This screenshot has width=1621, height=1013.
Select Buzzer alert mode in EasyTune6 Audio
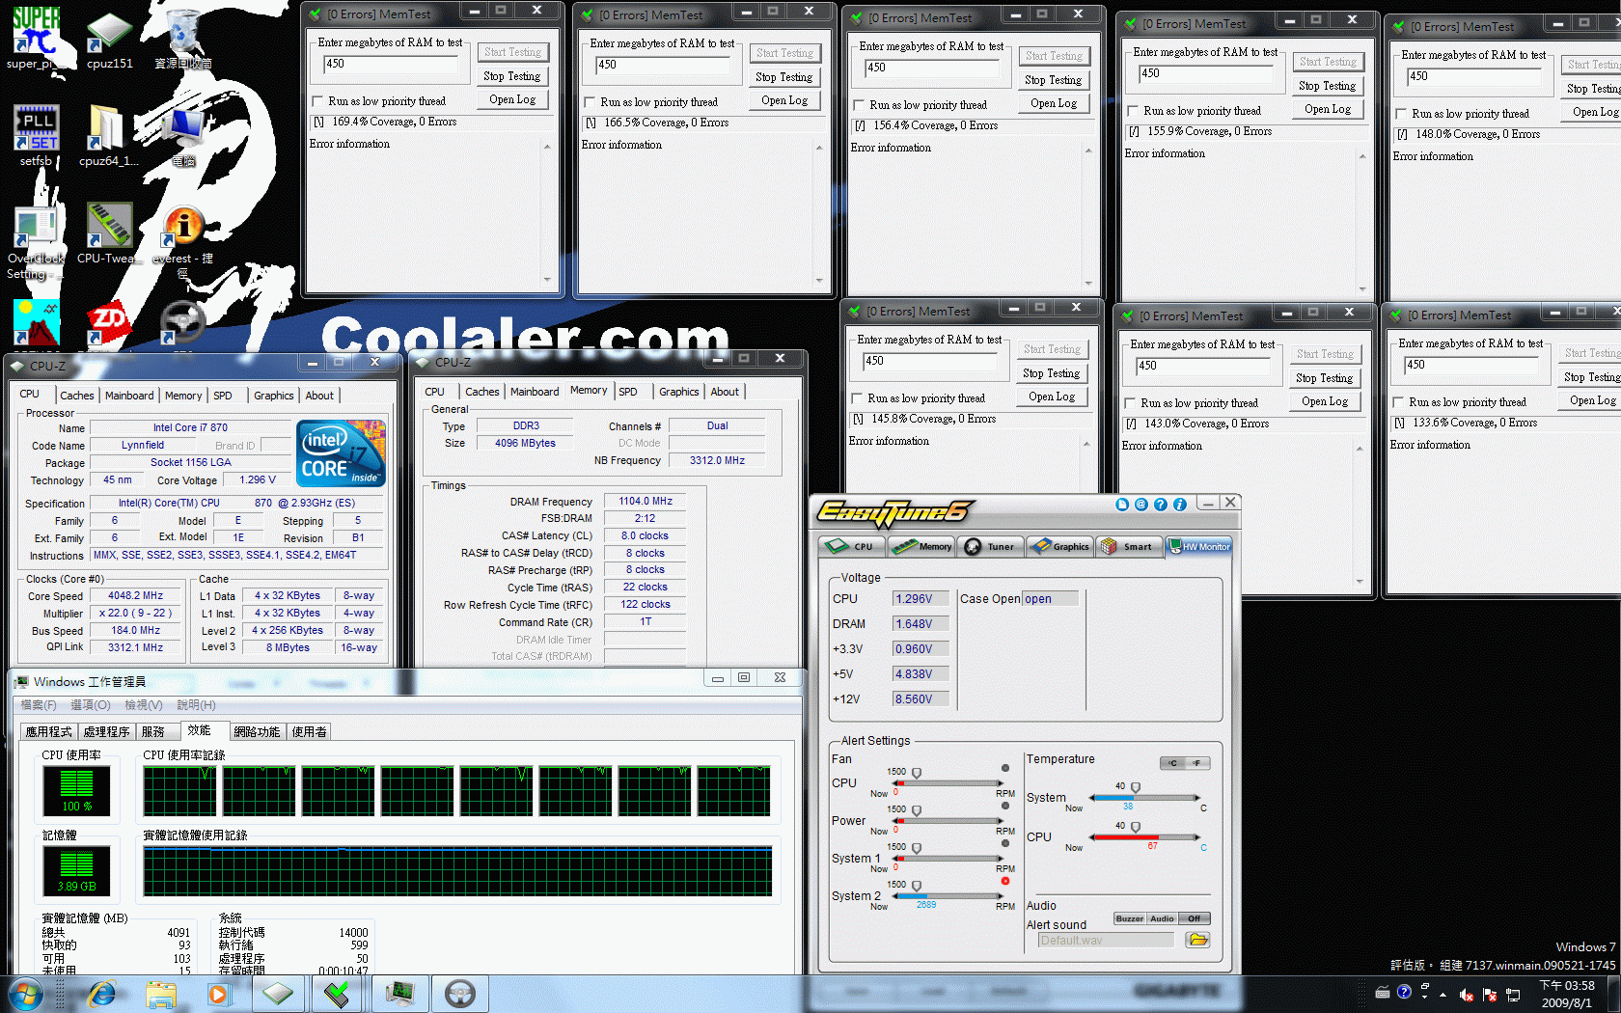pyautogui.click(x=1130, y=918)
